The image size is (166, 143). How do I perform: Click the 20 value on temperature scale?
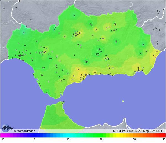point(101,139)
